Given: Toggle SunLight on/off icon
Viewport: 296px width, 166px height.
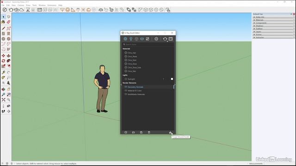Looking at the screenshot, I should 126,79.
